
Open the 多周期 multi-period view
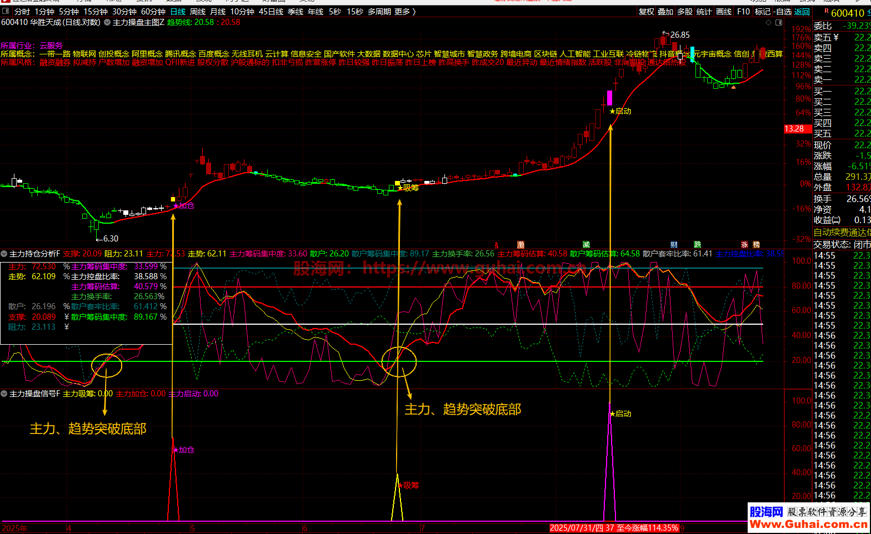(379, 11)
